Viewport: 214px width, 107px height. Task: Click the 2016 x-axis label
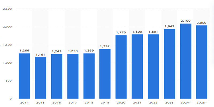click(57, 102)
